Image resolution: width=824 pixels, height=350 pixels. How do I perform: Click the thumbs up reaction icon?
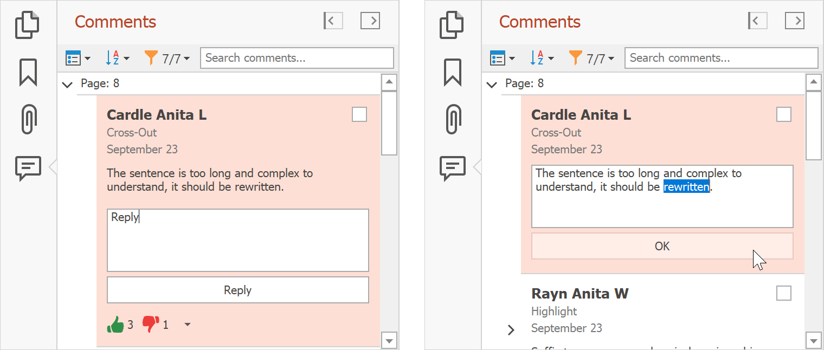115,325
